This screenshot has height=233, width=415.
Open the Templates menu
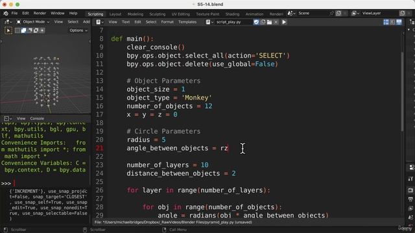[x=187, y=22]
